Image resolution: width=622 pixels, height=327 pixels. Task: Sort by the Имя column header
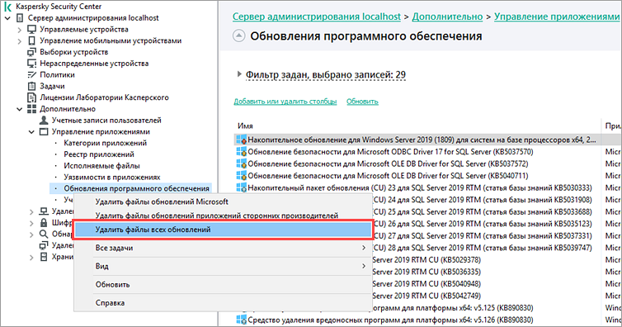tap(245, 126)
